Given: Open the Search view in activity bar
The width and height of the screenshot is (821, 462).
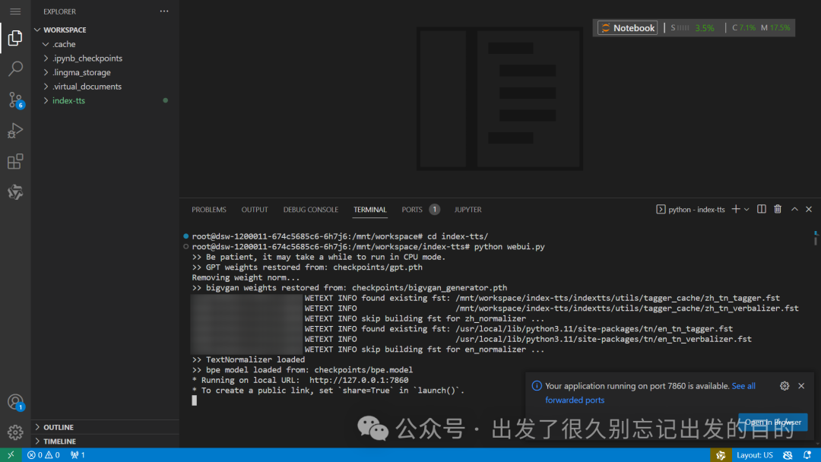Looking at the screenshot, I should click(15, 69).
